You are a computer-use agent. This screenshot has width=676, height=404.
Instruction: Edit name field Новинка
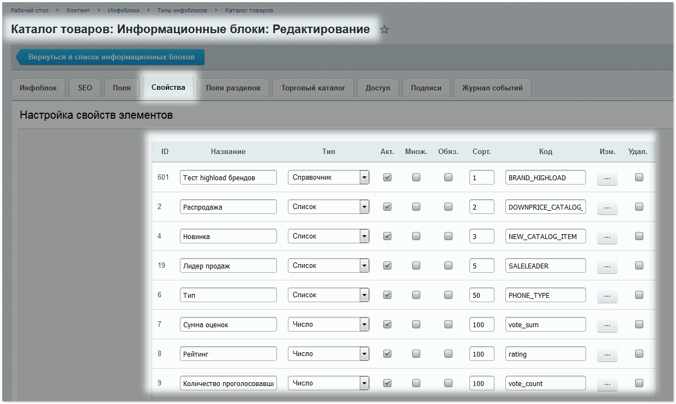[228, 236]
